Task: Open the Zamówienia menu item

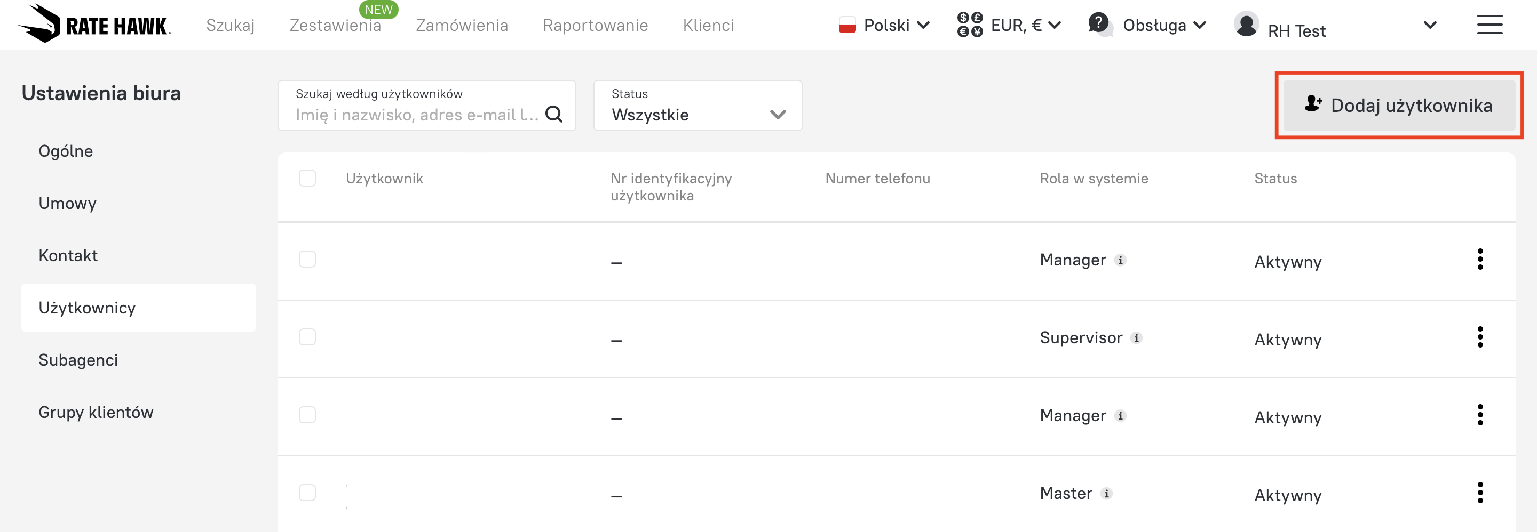Action: click(x=461, y=25)
